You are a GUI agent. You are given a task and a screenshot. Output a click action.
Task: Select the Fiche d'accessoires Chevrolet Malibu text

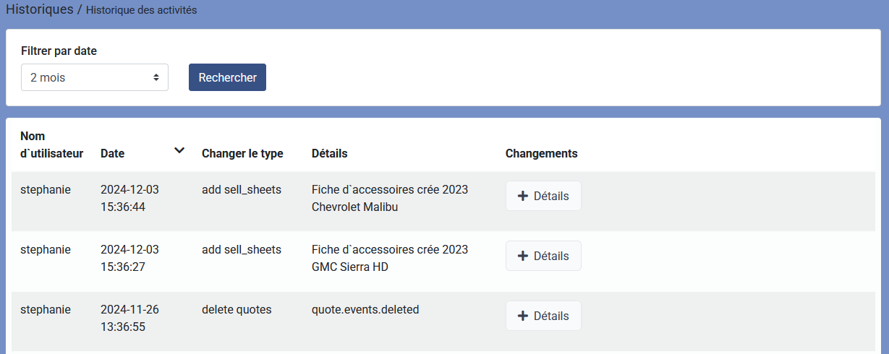390,198
